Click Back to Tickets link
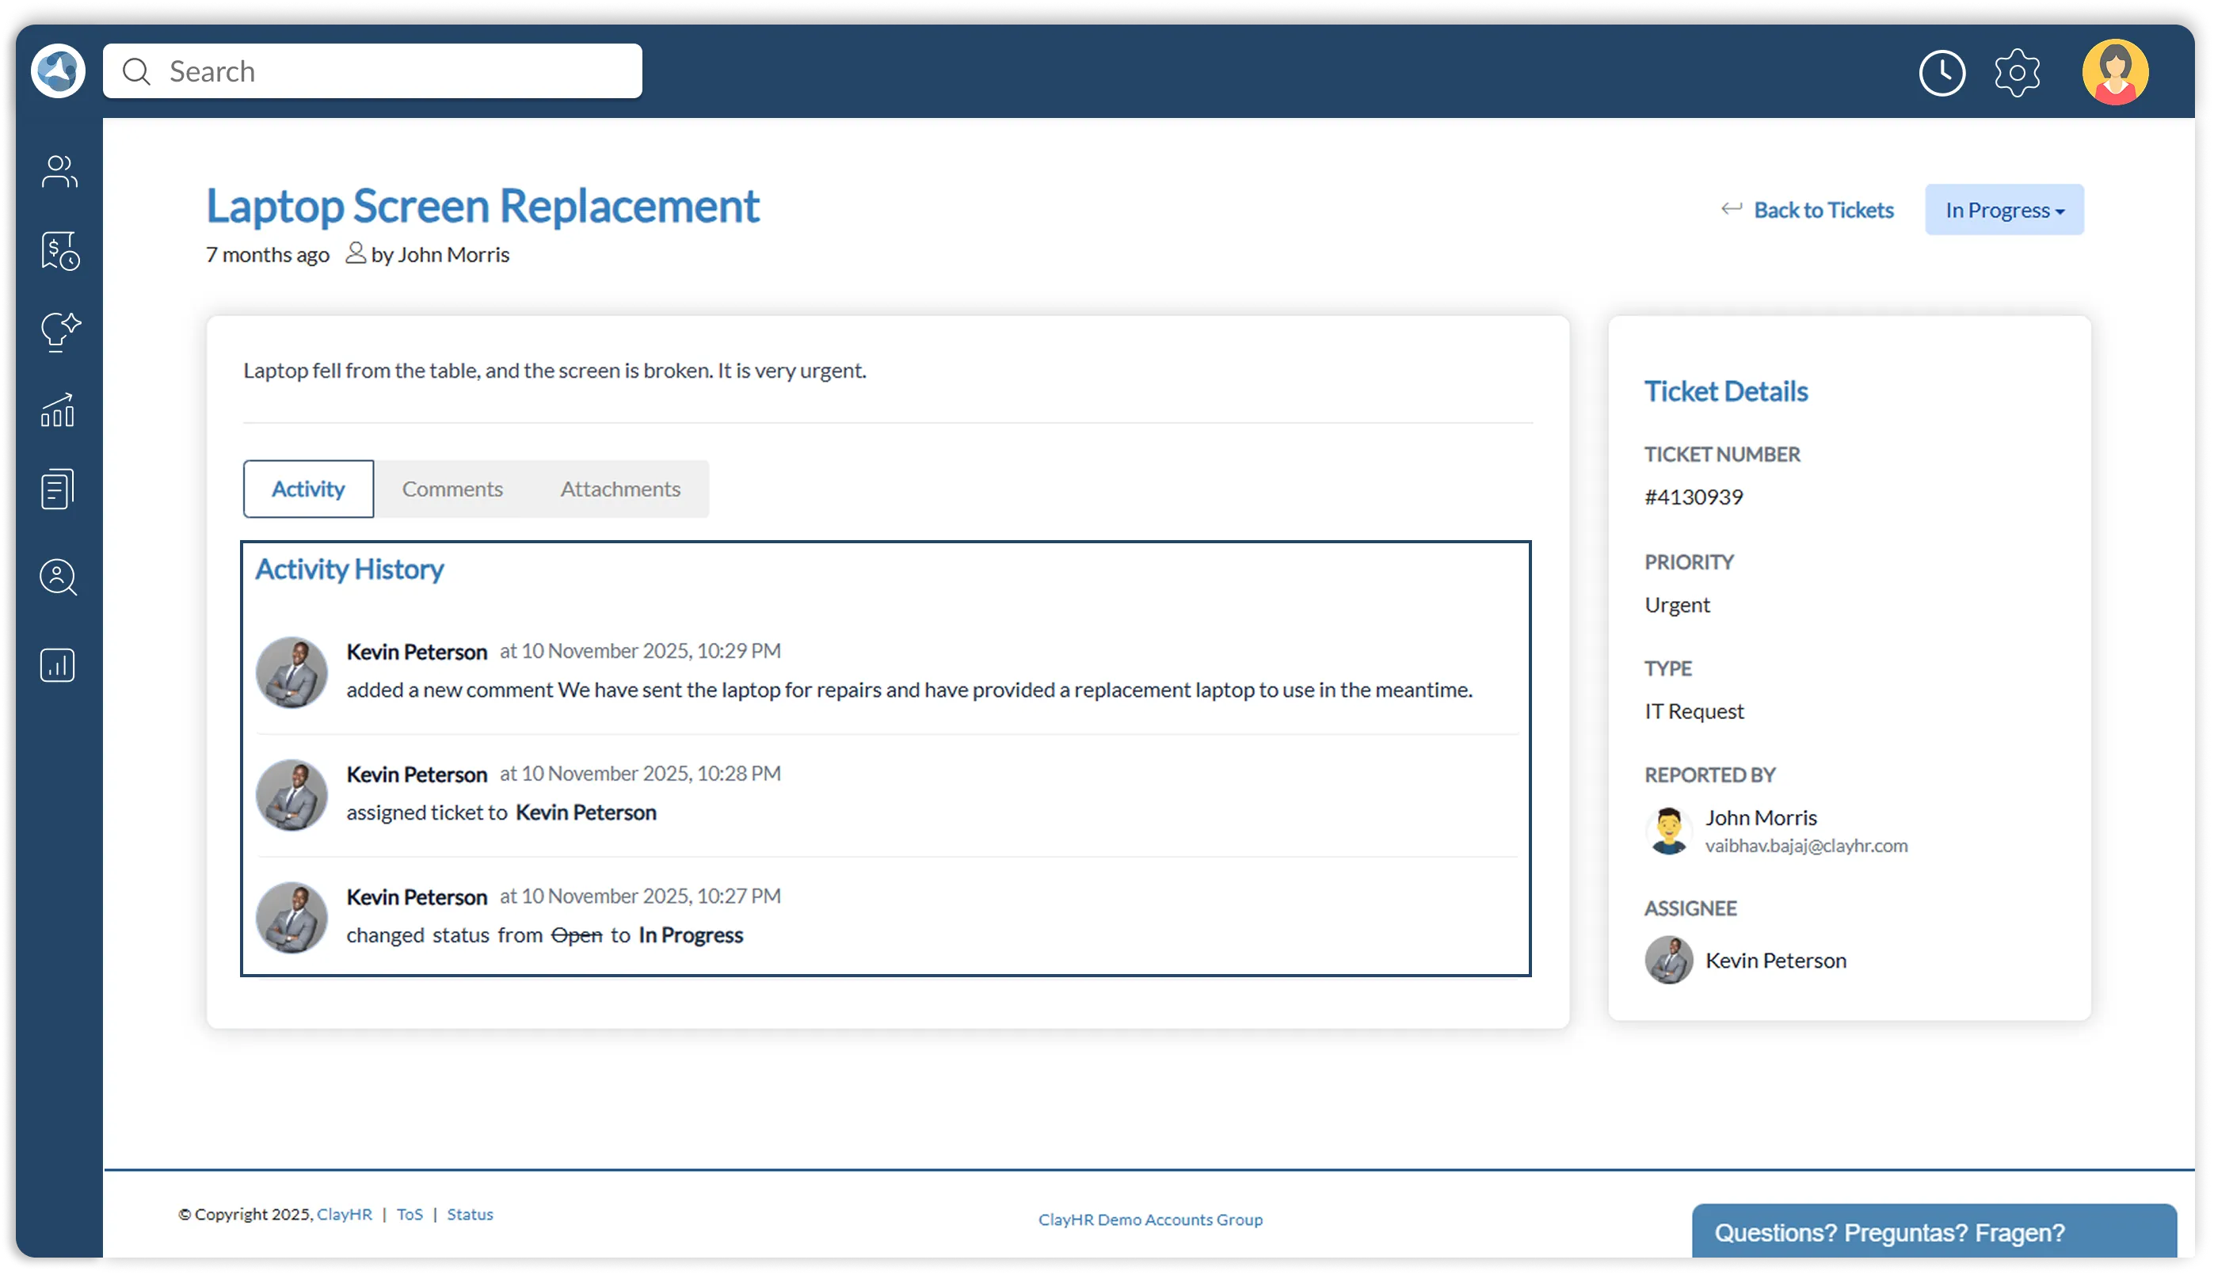 tap(1823, 210)
